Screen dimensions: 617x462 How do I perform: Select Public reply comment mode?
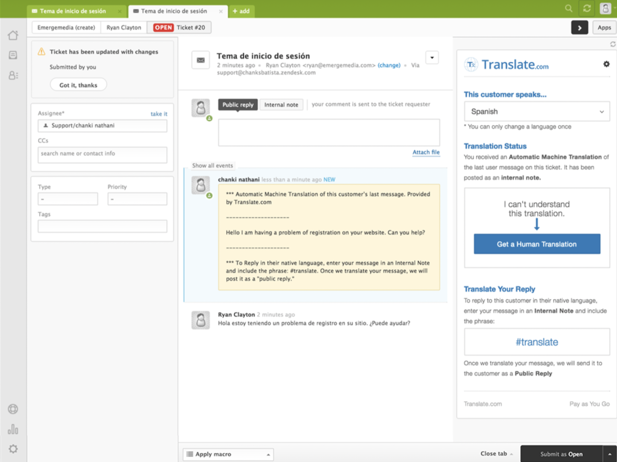coord(237,105)
